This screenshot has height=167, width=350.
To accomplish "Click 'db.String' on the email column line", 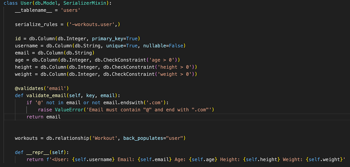I will 79,53.
